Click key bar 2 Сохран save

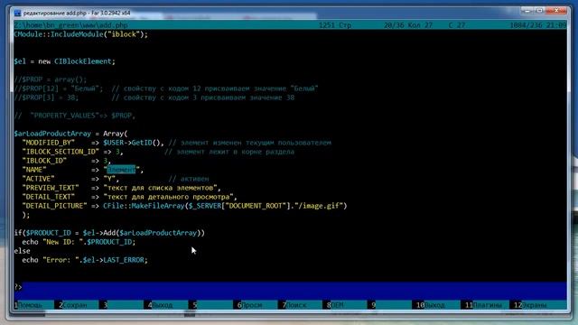point(73,305)
